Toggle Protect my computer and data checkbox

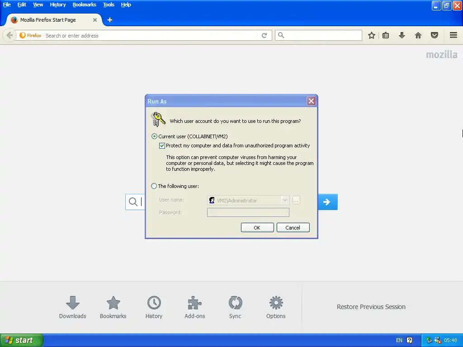tap(162, 145)
